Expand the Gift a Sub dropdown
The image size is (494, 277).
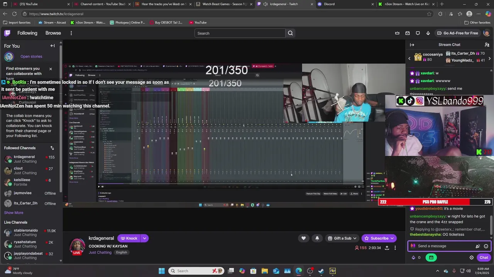click(355, 238)
